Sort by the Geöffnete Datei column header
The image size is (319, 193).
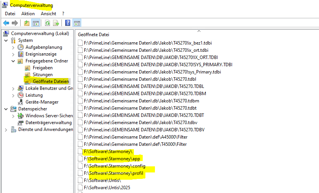(93, 35)
